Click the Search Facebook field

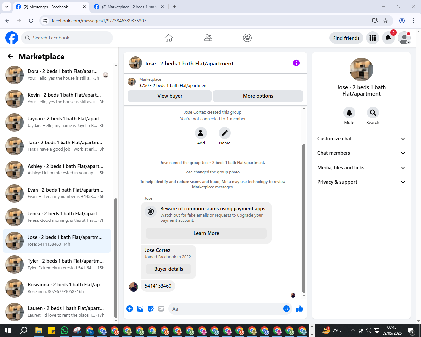point(67,38)
